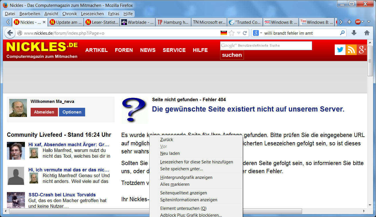The height and width of the screenshot is (217, 376).
Task: Switch to the Tipp Trick 'Windows 8' tab
Action: (x=317, y=22)
